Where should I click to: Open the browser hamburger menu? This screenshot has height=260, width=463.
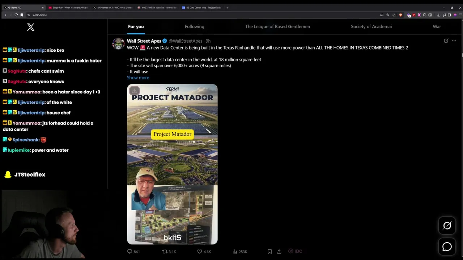[460, 15]
